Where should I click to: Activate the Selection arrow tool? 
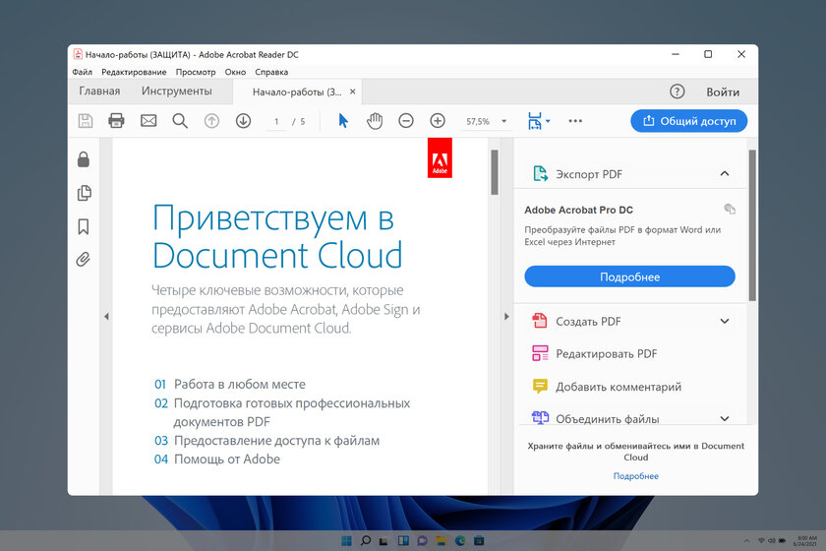(x=343, y=121)
